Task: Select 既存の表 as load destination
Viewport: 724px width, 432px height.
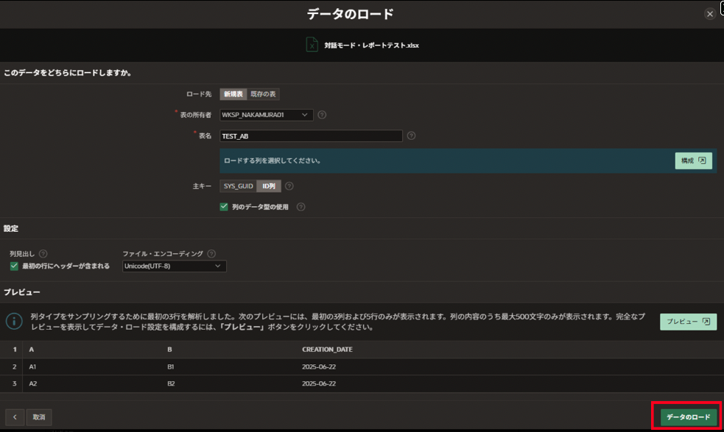Action: click(x=263, y=94)
